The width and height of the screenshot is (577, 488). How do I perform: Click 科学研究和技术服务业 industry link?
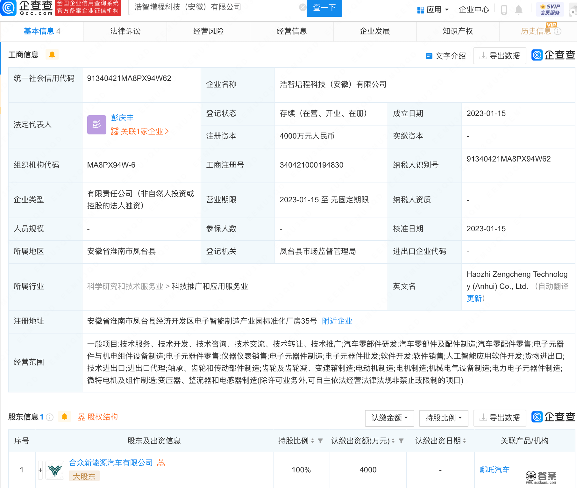tap(125, 286)
